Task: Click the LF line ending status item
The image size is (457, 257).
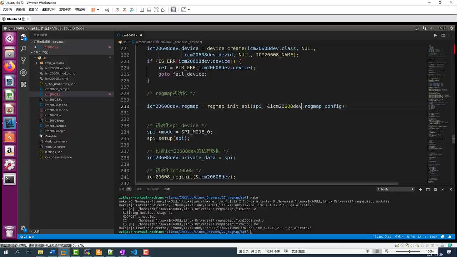Action: coord(420,237)
